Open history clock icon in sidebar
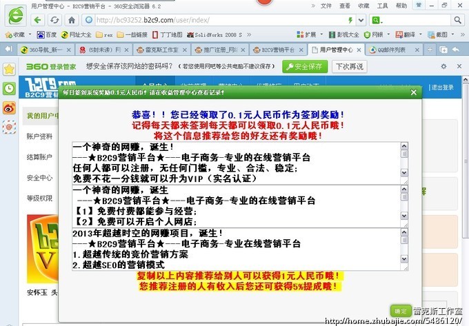 pos(9,89)
